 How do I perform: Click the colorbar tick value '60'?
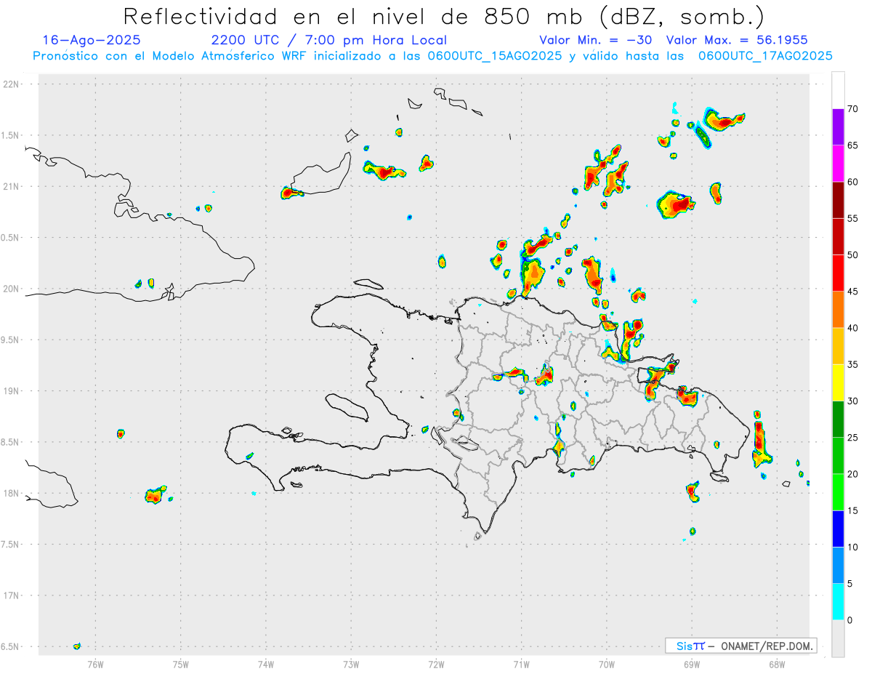tap(852, 182)
